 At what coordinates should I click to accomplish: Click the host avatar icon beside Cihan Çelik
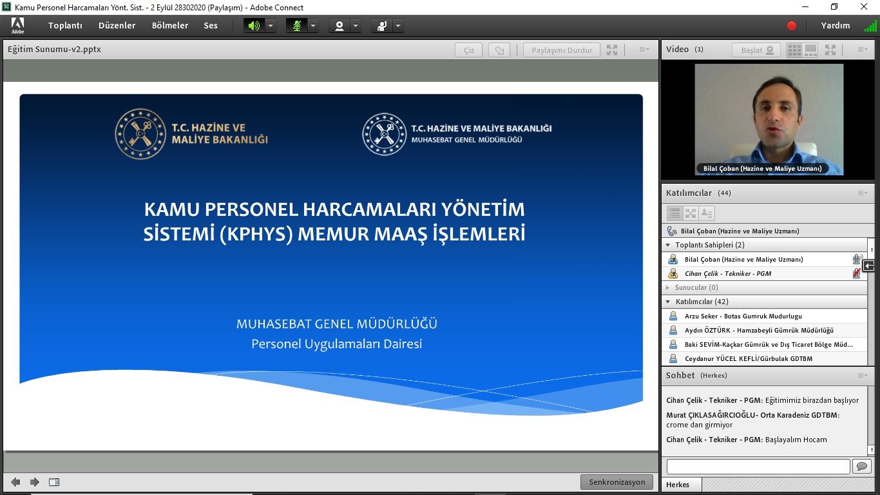[x=673, y=273]
